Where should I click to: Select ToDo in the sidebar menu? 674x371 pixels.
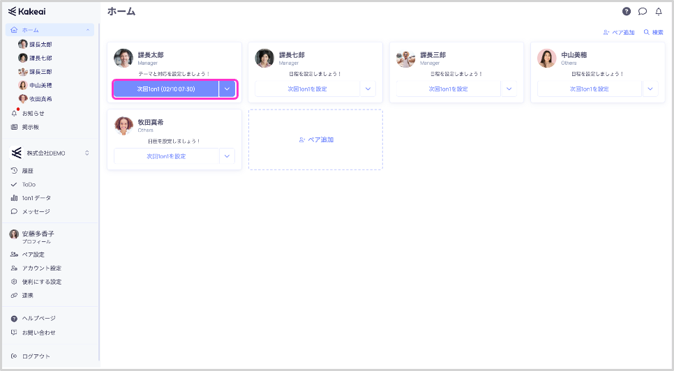(29, 184)
